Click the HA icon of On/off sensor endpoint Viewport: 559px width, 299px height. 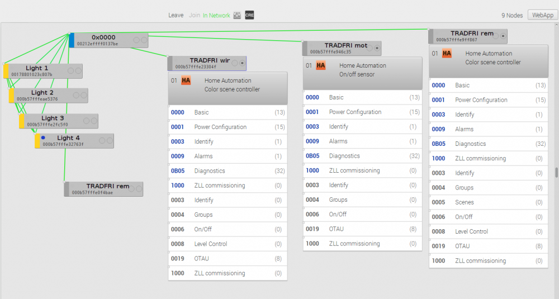(x=321, y=66)
